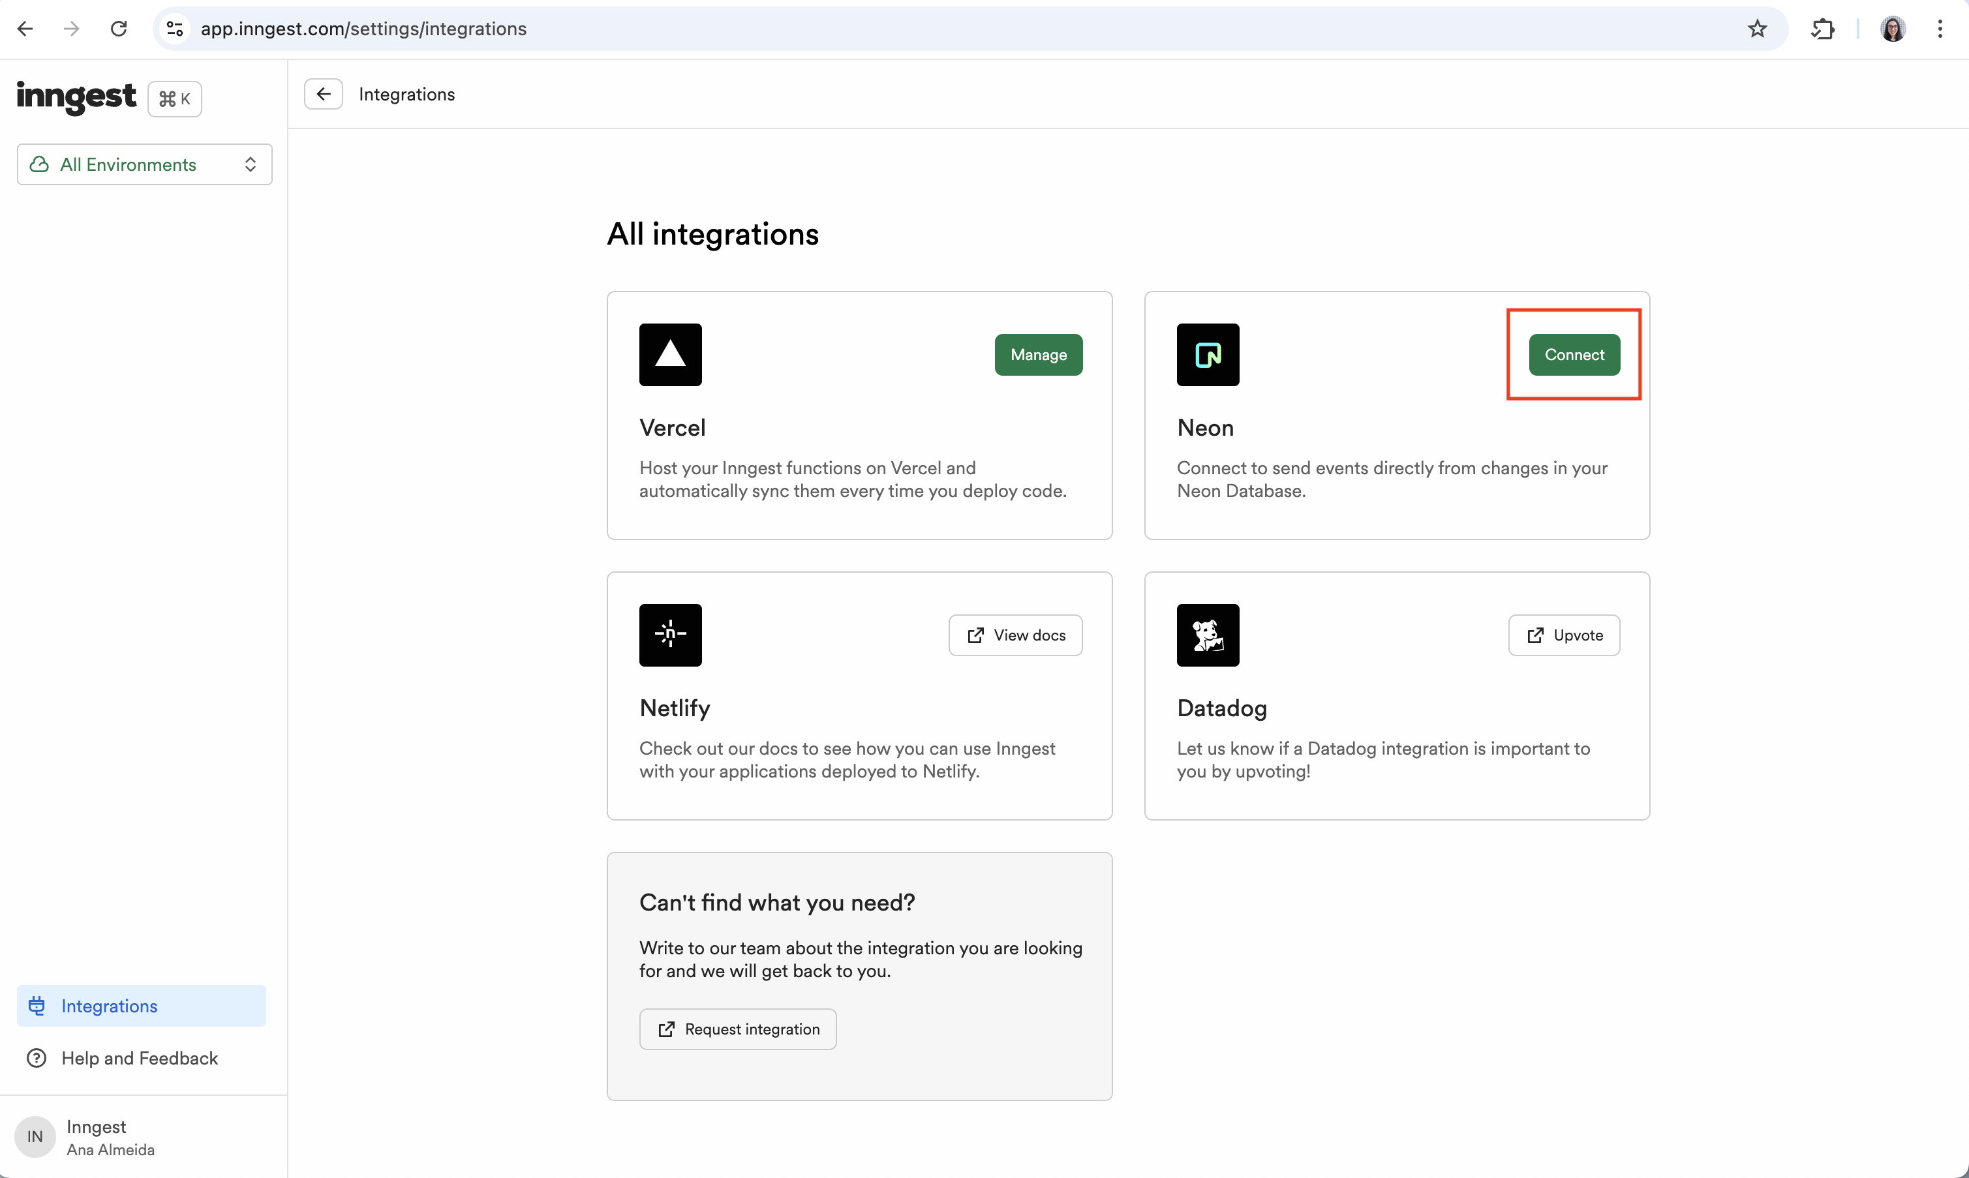The image size is (1969, 1178).
Task: Click the Vercel integration icon
Action: (x=669, y=354)
